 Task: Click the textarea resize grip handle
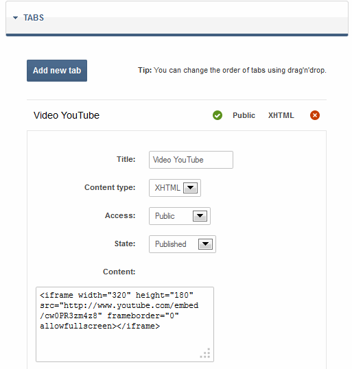[x=205, y=353]
